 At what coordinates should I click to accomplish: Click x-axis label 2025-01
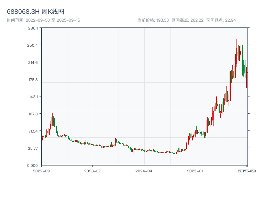195,171
